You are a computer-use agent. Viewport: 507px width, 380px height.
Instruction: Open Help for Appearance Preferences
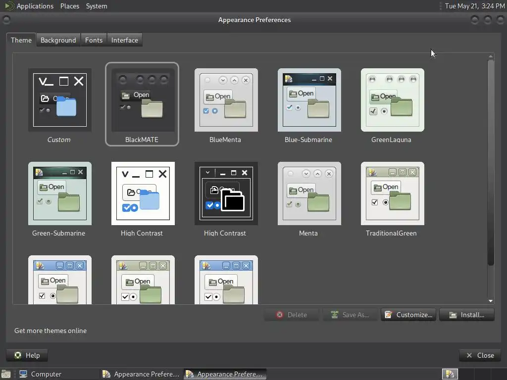pos(27,355)
